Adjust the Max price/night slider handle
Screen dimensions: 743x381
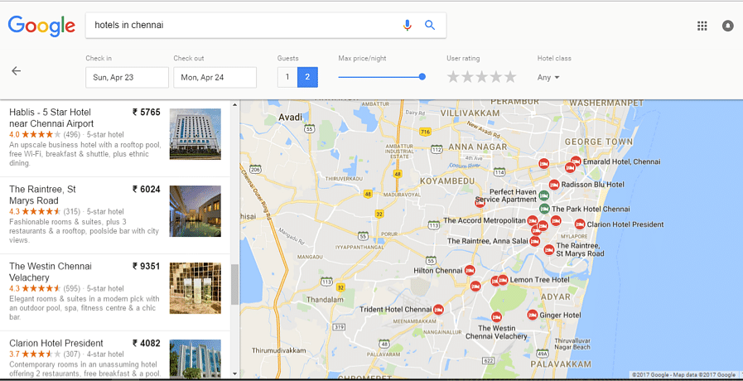point(422,77)
